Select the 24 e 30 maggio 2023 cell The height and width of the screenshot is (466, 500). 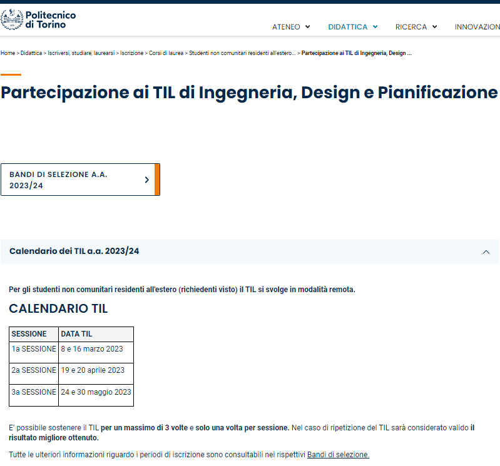96,395
